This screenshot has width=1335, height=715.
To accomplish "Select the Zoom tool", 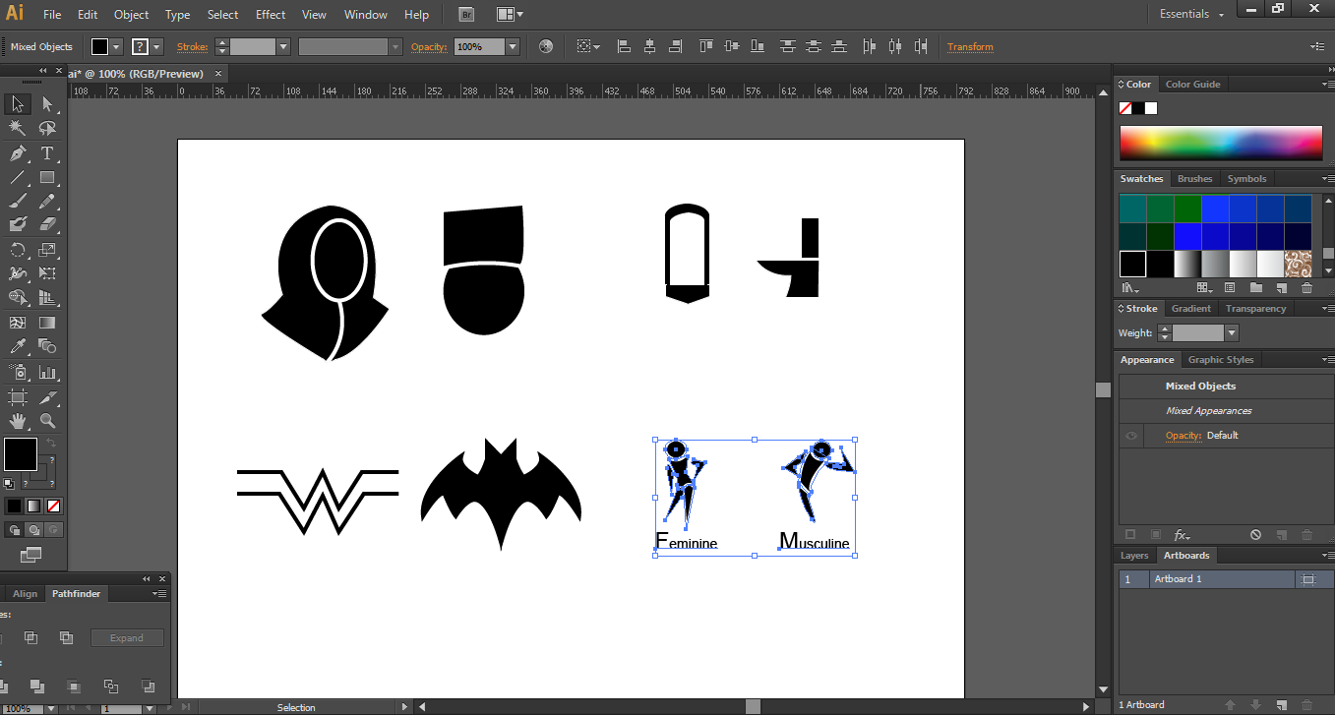I will click(47, 421).
